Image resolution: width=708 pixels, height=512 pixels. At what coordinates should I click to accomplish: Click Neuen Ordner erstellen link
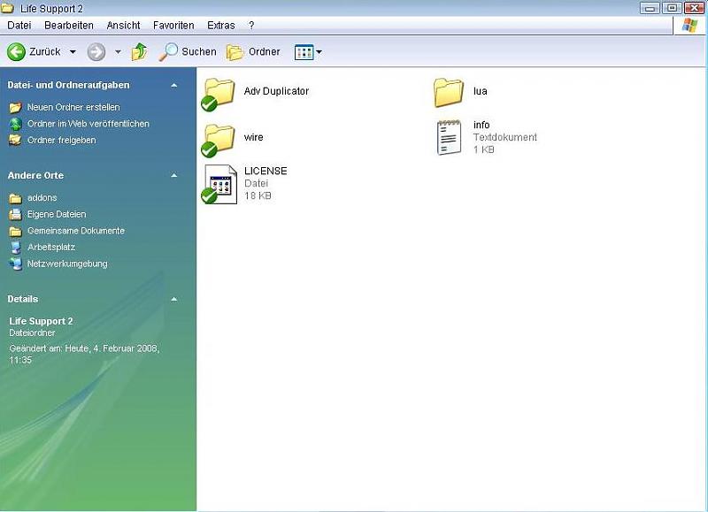[x=73, y=107]
